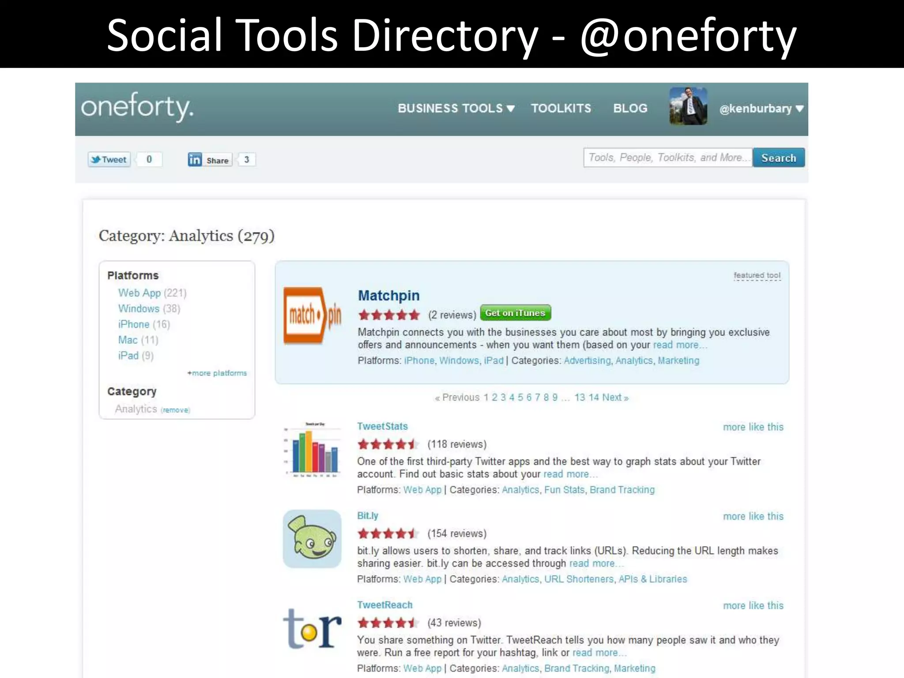This screenshot has height=678, width=904.
Task: Select Marketing category under Matchpin
Action: pos(678,361)
